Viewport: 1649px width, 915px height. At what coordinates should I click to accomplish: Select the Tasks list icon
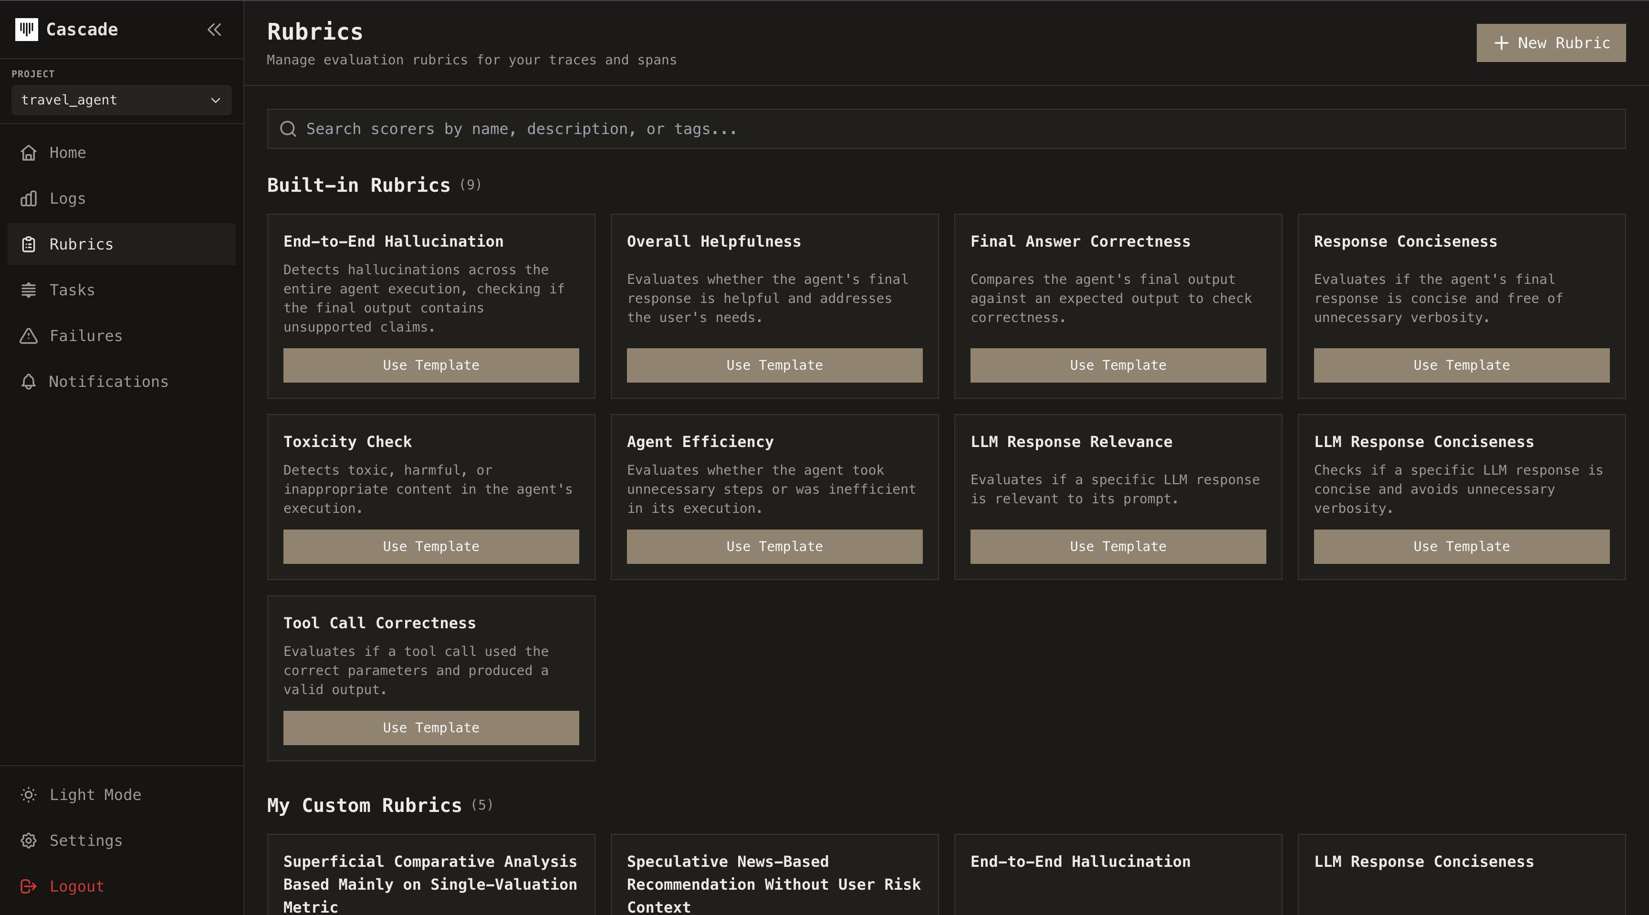click(29, 290)
